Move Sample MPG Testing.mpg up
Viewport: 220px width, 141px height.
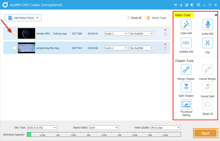pyautogui.click(x=165, y=33)
